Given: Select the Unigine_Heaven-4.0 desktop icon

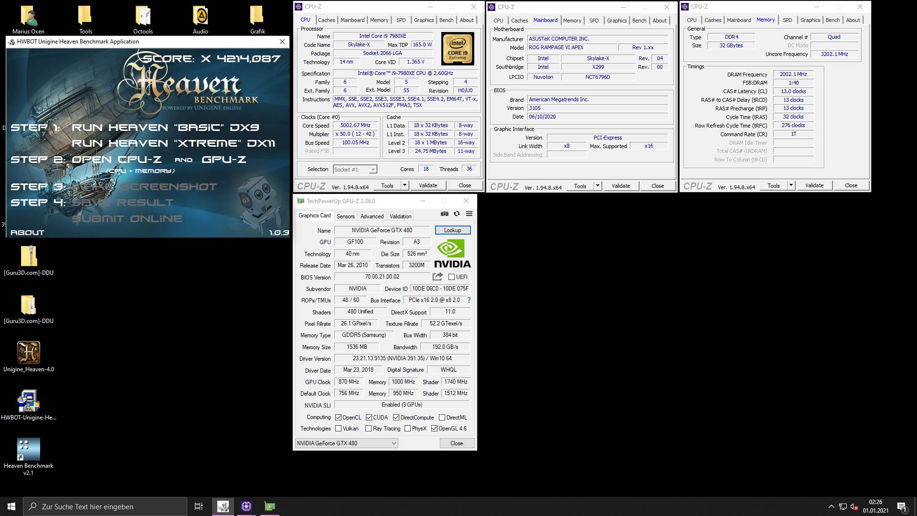Looking at the screenshot, I should [x=29, y=357].
